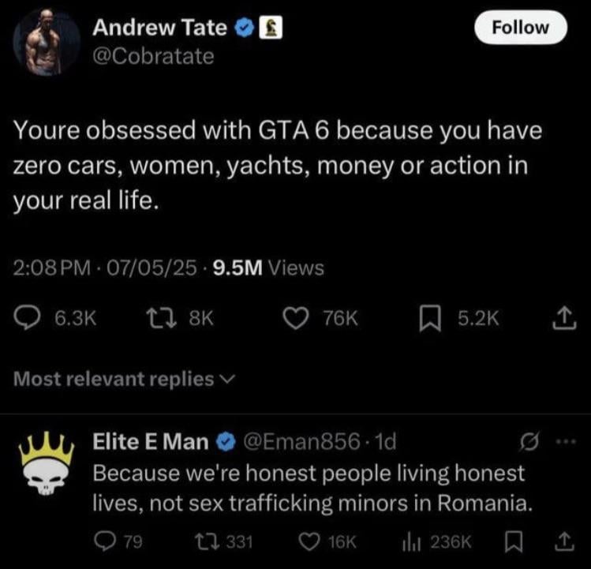The image size is (591, 569).
Task: Repost the main tweet via retweet icon
Action: 161,318
